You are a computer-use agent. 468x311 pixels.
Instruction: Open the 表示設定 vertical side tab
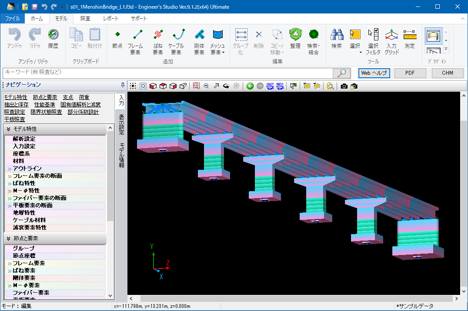coord(122,125)
